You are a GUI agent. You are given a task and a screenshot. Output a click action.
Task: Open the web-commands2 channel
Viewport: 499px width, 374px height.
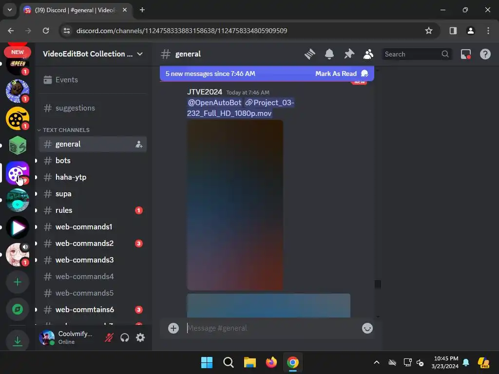93,243
